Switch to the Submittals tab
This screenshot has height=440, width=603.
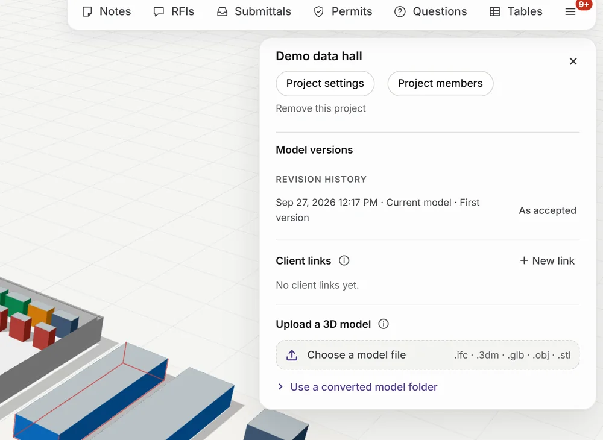(x=254, y=11)
